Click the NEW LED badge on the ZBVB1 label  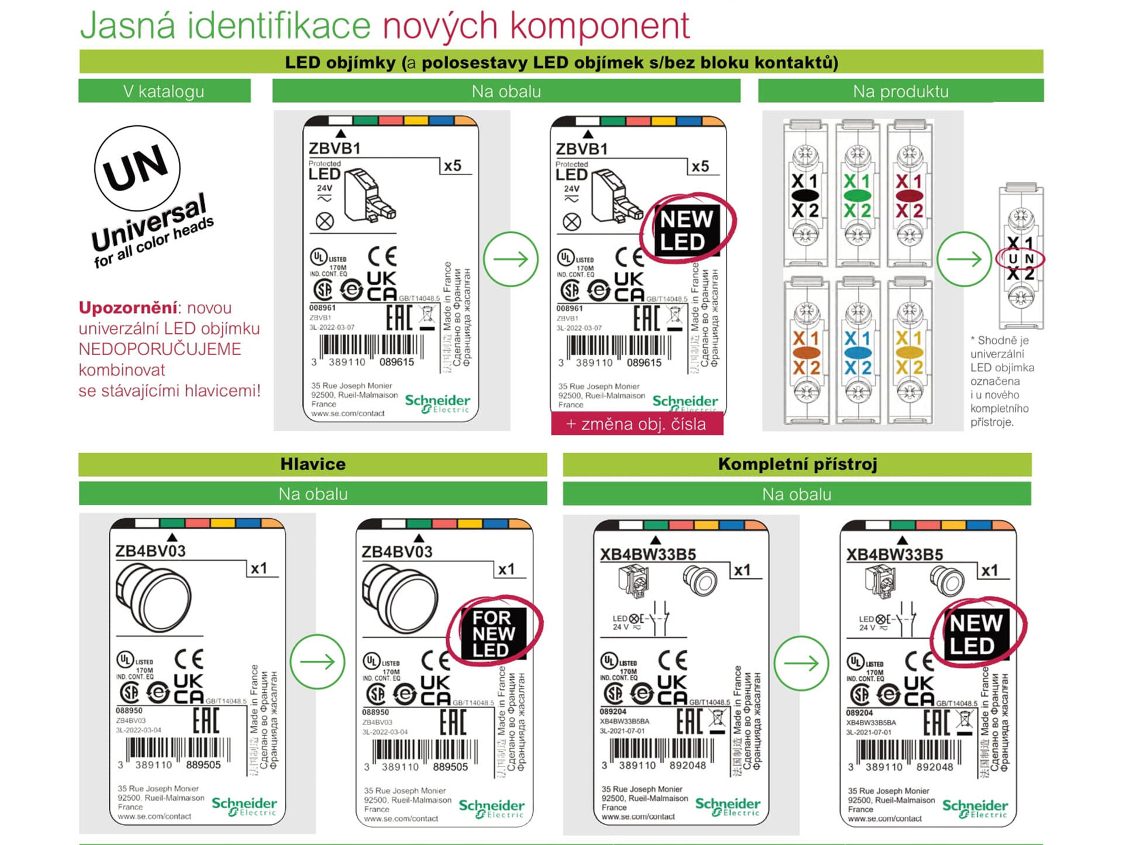pyautogui.click(x=686, y=230)
